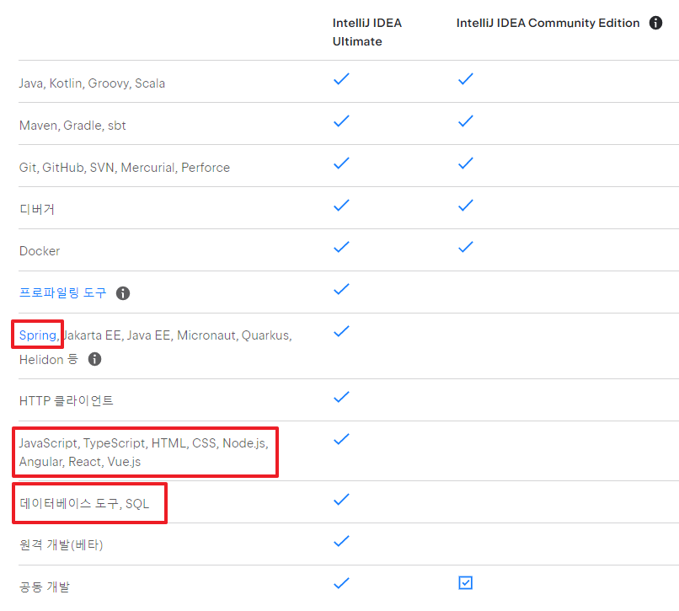This screenshot has width=679, height=611.
Task: Click Community checkmark for Java, Kotlin, Groovy, Scala
Action: (466, 79)
